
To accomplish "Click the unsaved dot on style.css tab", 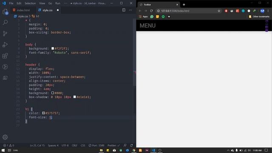I will [x=58, y=10].
